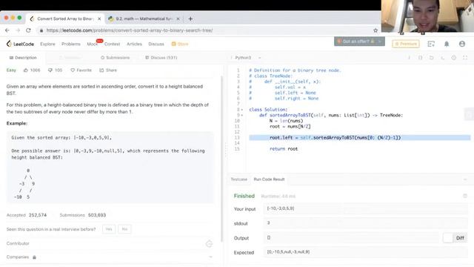The image size is (474, 267).
Task: Toggle editor fullscreen icon
Action: (465, 58)
